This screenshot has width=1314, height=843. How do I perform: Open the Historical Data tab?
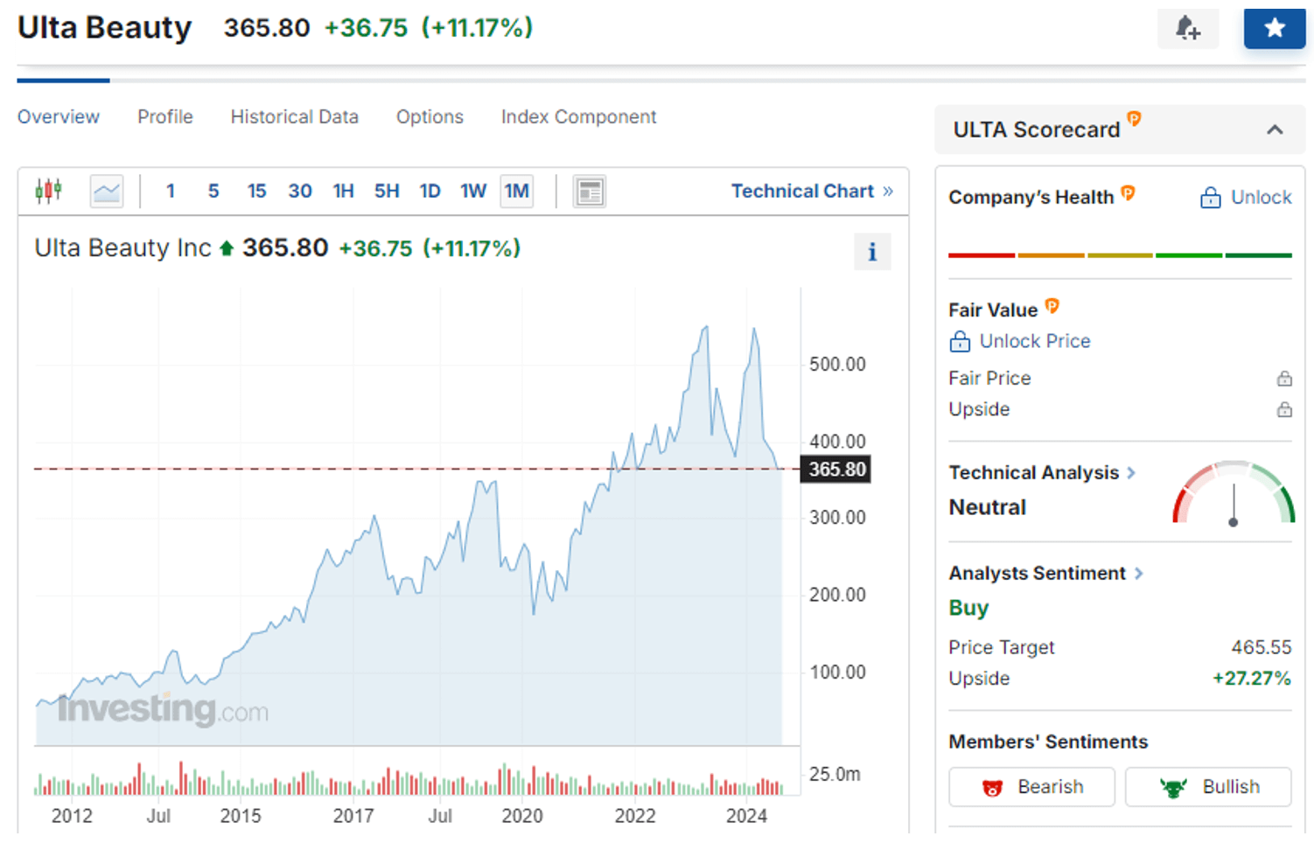click(x=294, y=117)
